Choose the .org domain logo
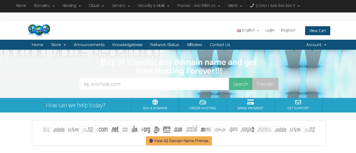The width and height of the screenshot is (356, 153). (x=146, y=130)
